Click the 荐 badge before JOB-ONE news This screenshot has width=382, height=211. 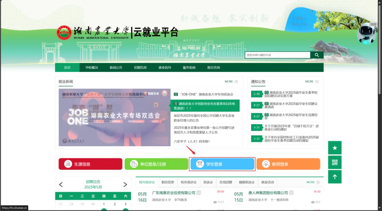(x=176, y=94)
